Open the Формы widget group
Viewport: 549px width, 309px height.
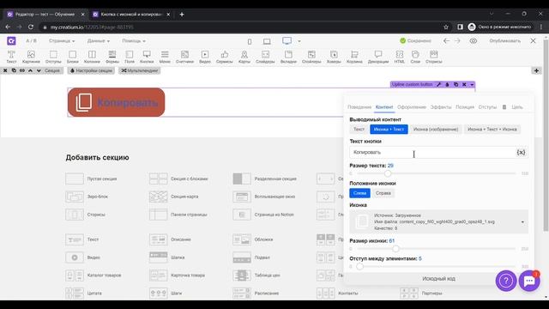[x=112, y=57]
